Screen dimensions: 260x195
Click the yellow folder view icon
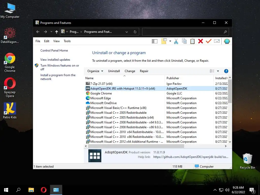(x=164, y=41)
